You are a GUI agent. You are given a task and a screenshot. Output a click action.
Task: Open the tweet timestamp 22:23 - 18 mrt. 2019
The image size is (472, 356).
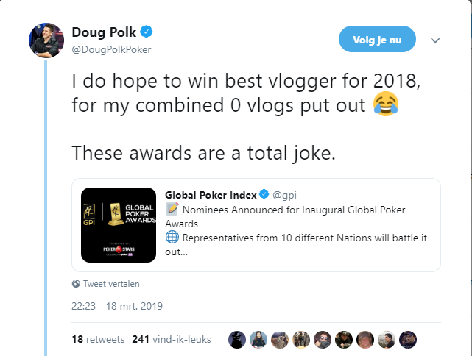point(117,306)
